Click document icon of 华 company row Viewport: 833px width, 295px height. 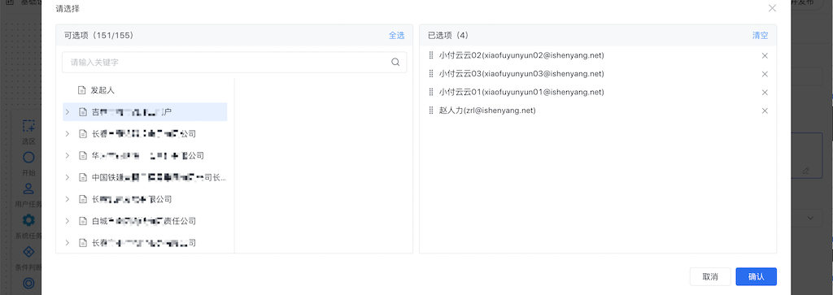coord(82,155)
